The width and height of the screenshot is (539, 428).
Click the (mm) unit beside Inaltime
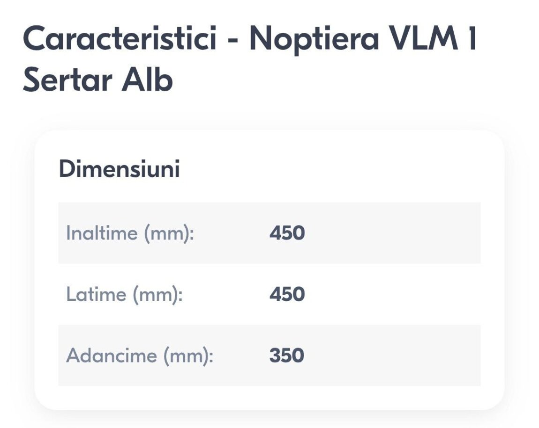point(168,233)
